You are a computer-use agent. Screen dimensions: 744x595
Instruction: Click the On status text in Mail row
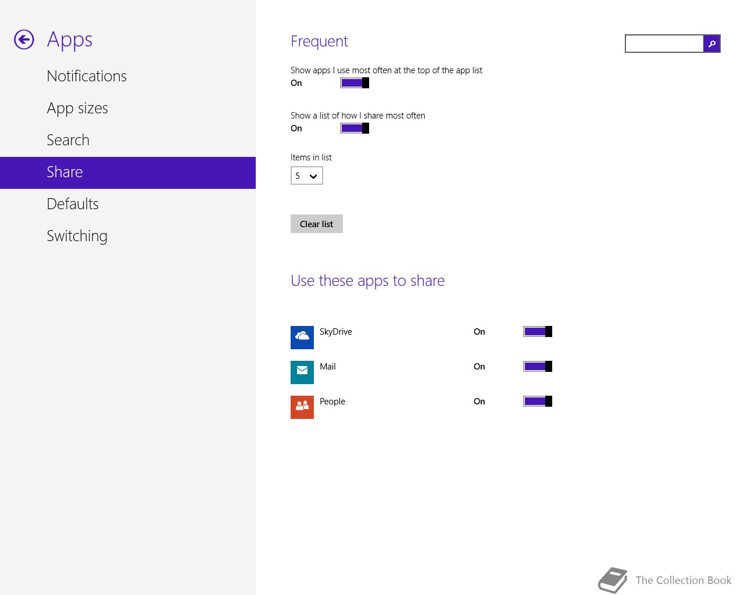pyautogui.click(x=479, y=367)
